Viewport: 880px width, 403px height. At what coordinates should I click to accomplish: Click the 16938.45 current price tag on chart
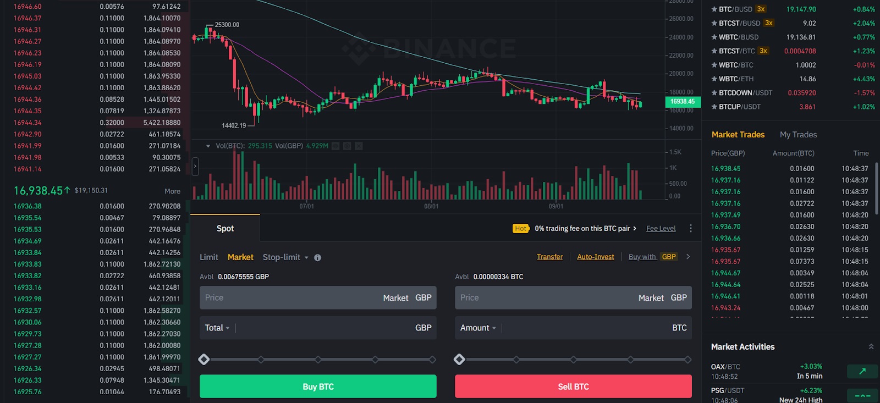pos(683,102)
